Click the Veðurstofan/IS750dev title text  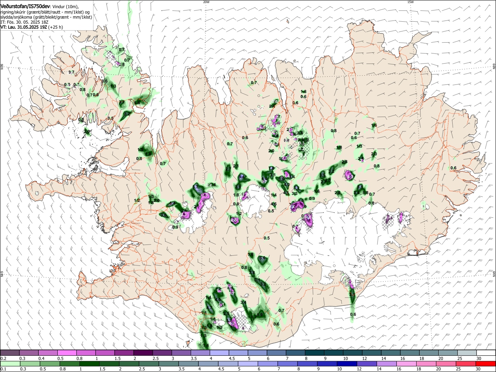pos(25,6)
